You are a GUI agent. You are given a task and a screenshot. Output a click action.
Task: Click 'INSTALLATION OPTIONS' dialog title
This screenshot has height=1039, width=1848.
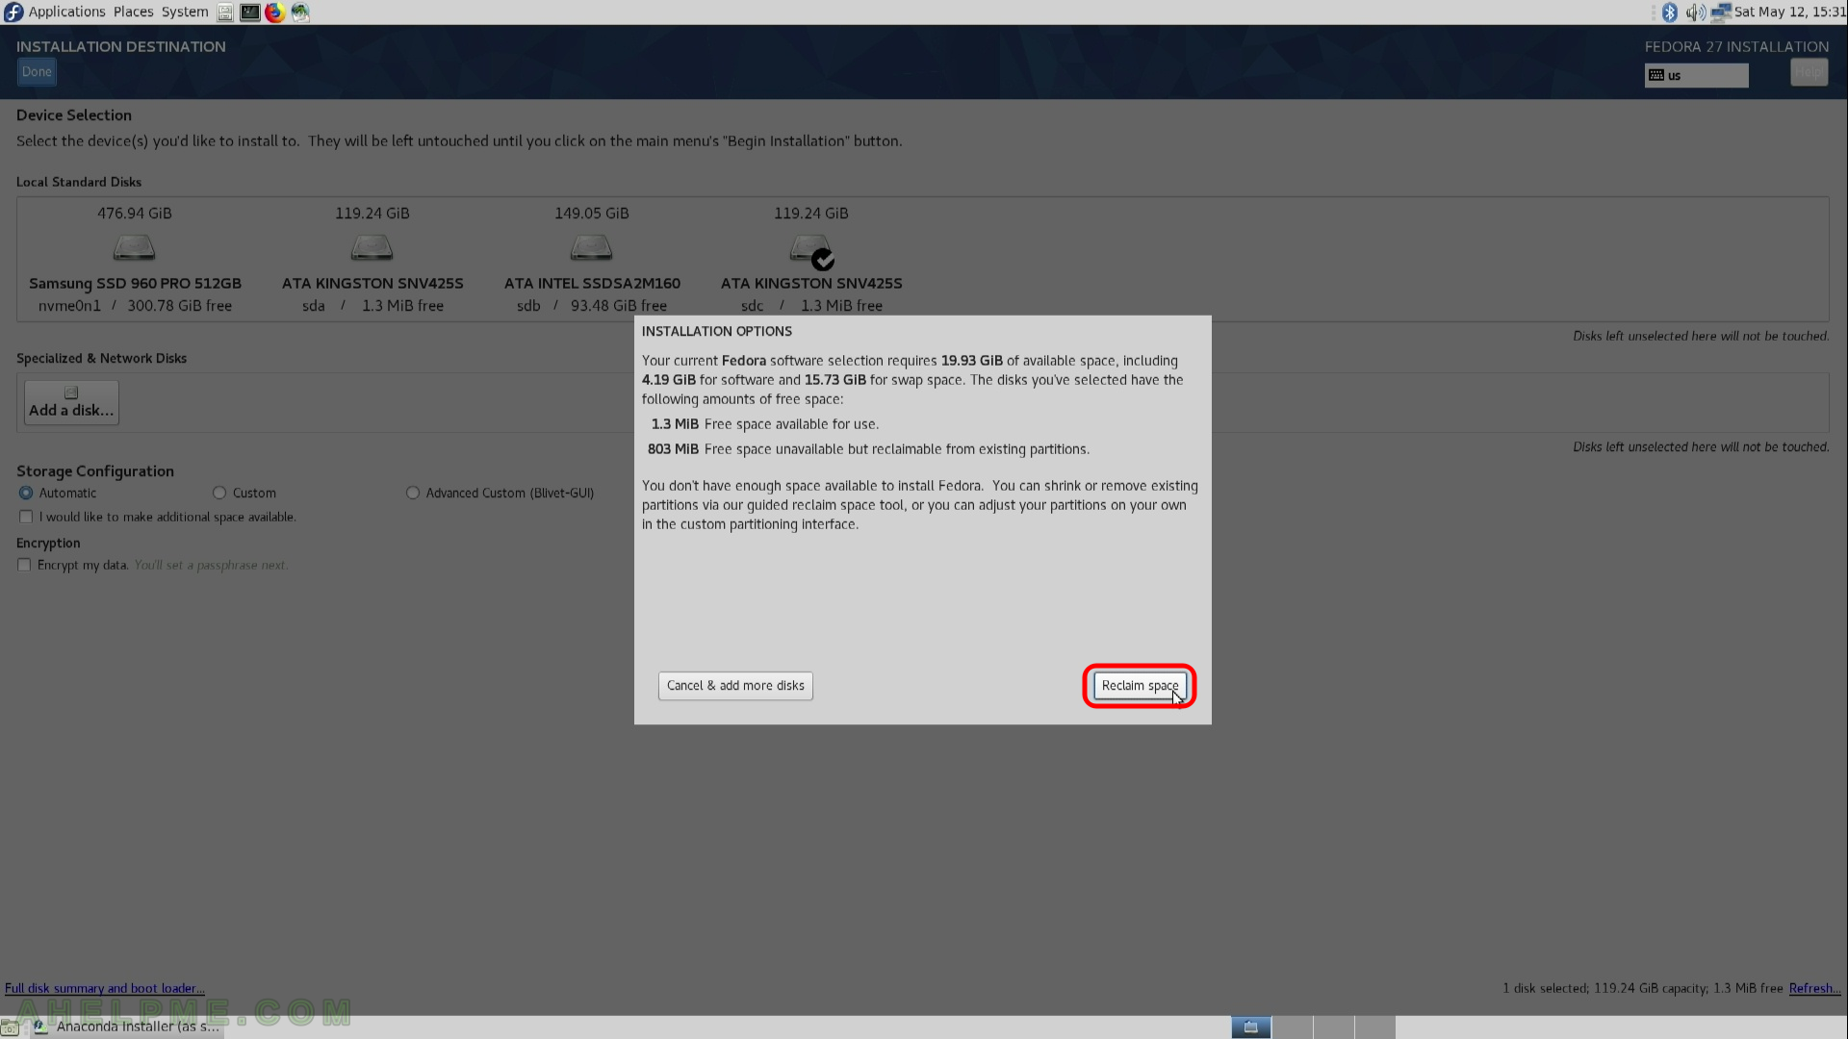point(717,331)
